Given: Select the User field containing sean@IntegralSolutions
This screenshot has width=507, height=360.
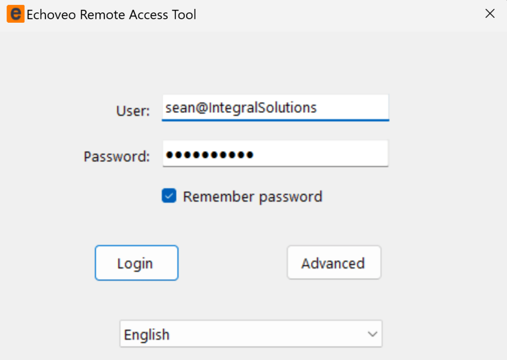Looking at the screenshot, I should (x=275, y=107).
